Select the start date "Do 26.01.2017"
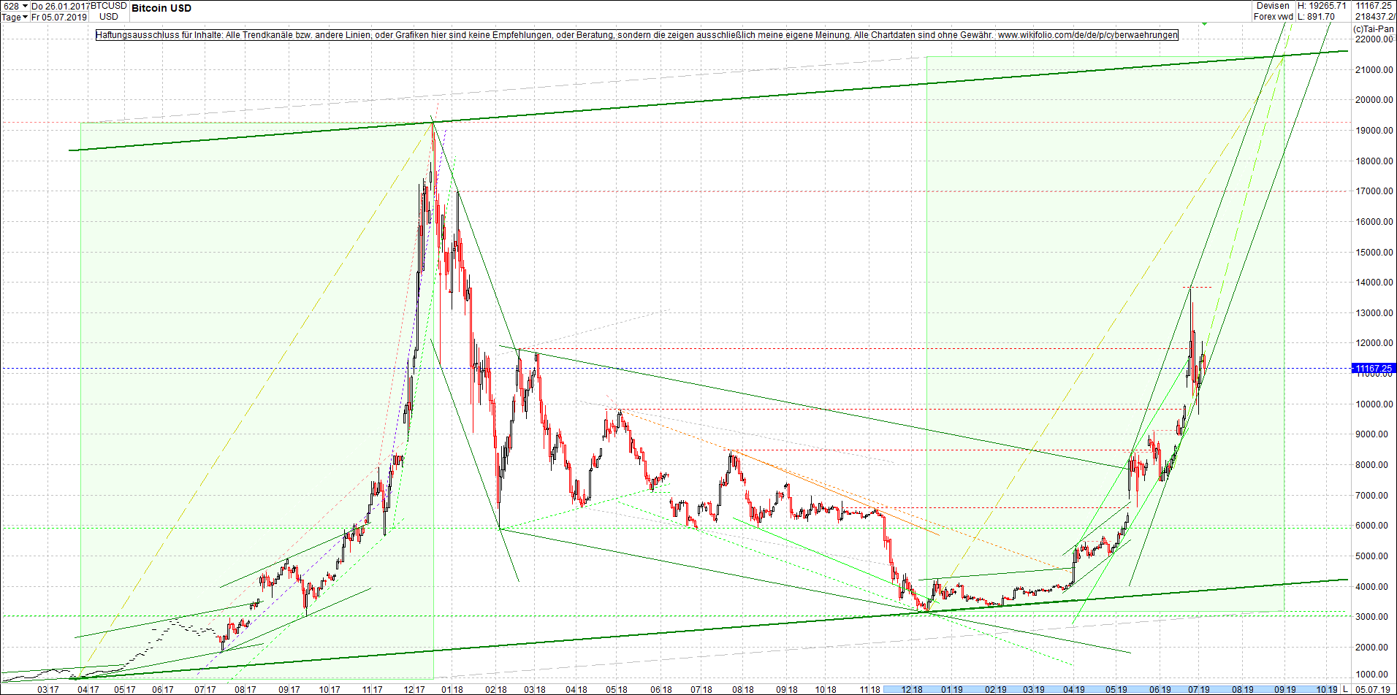 (x=62, y=5)
